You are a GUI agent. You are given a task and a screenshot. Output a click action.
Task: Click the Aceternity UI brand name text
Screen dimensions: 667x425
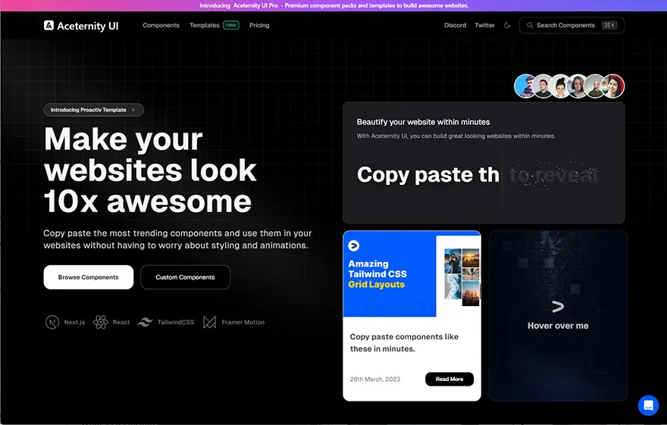[x=88, y=26]
